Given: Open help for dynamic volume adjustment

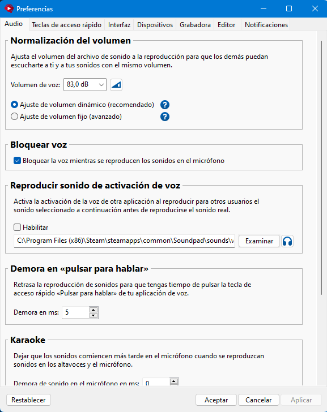Looking at the screenshot, I should pyautogui.click(x=165, y=105).
